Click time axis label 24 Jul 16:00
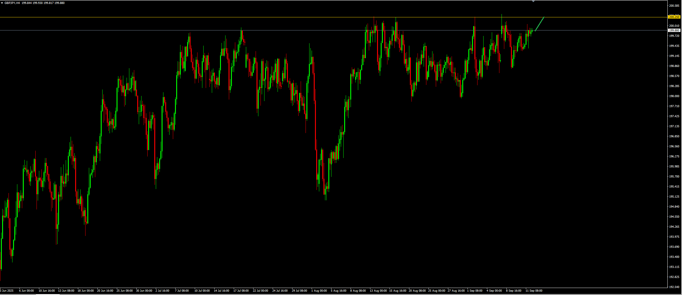This screenshot has height=295, width=682. (x=280, y=291)
